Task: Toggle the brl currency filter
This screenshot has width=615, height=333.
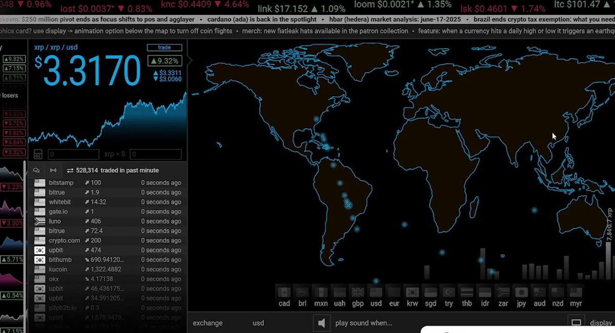Action: click(302, 297)
